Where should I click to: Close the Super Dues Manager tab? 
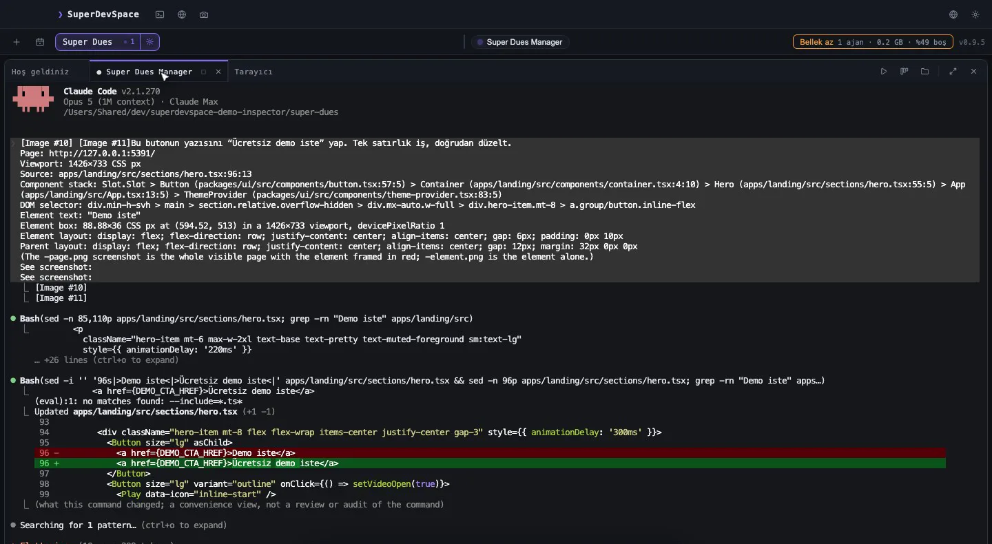tap(218, 72)
